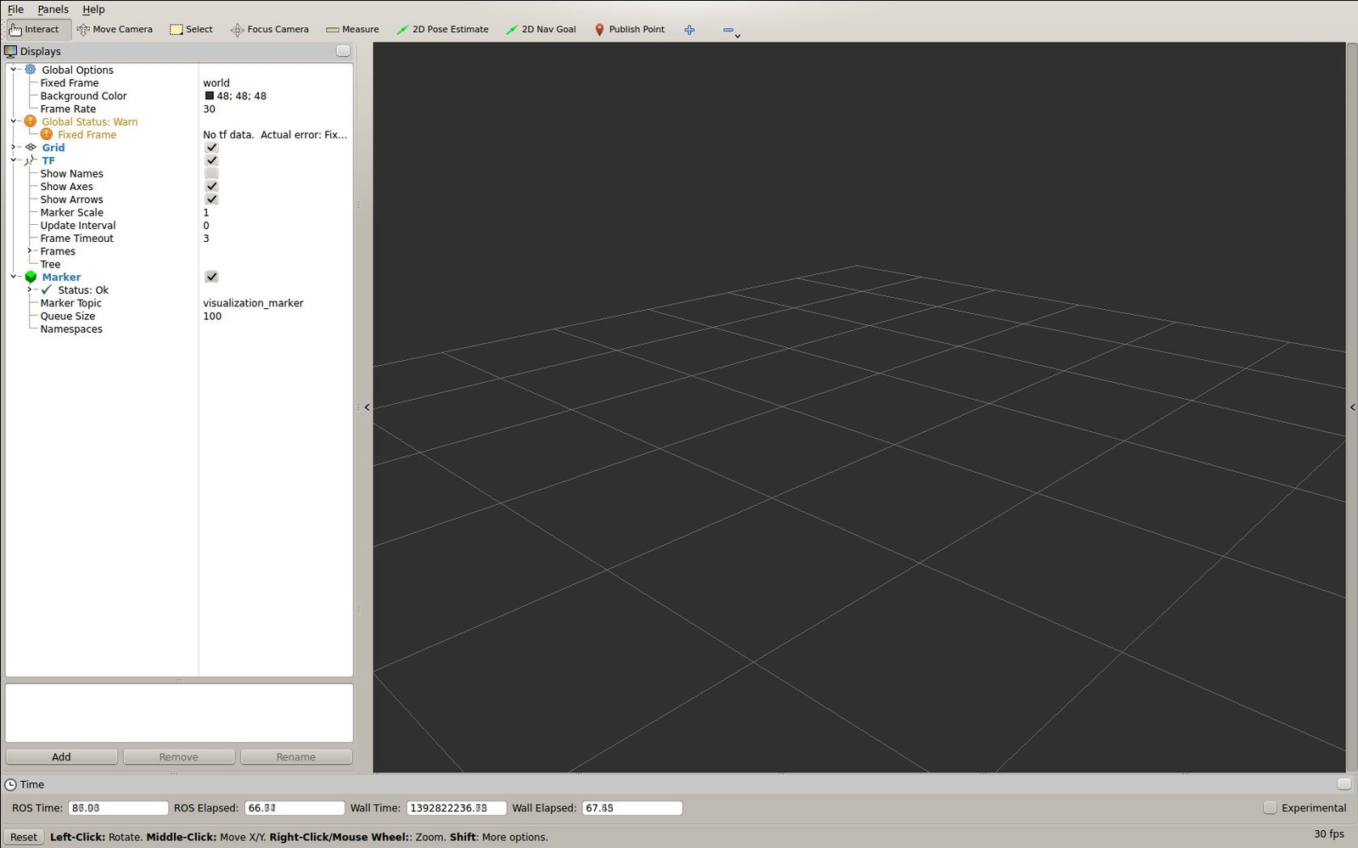1358x848 pixels.
Task: Click the Grid display icon
Action: pyautogui.click(x=31, y=148)
